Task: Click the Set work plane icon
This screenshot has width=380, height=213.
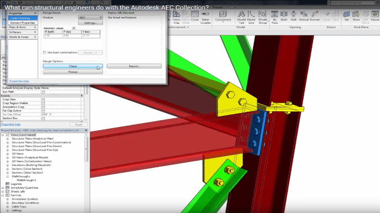Action: [346, 17]
